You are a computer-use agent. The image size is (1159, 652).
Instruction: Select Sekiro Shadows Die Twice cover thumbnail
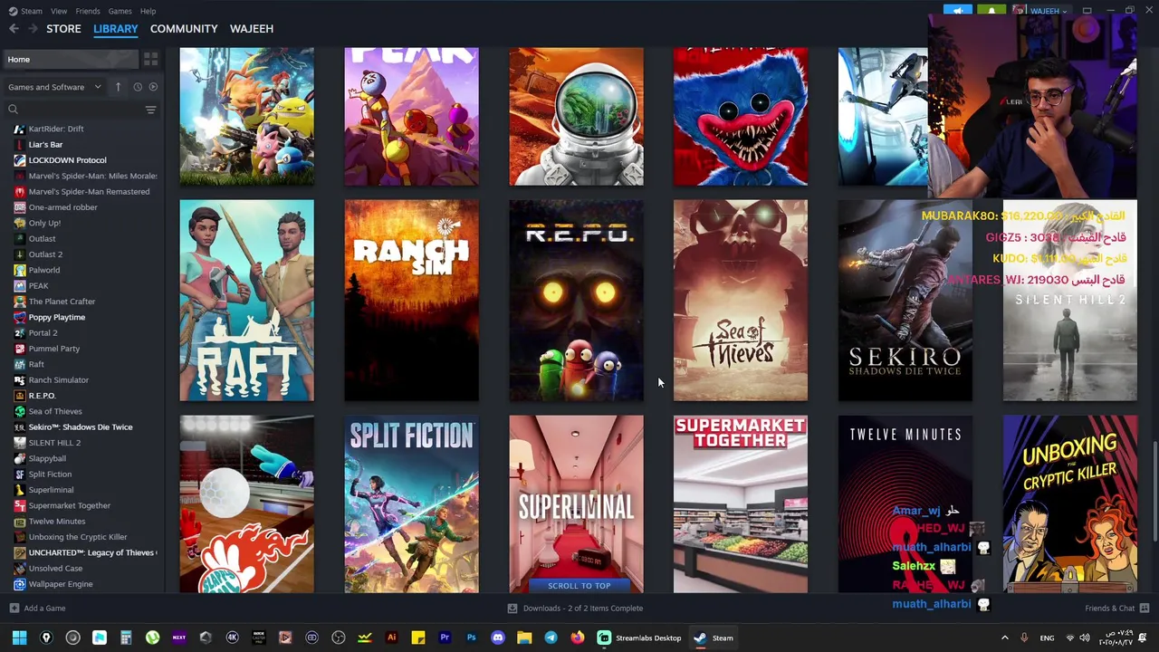pos(905,301)
